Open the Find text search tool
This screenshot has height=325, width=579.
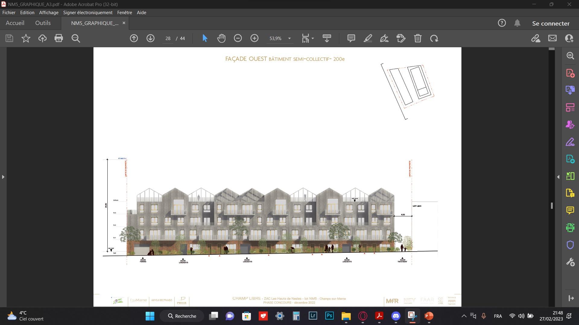[x=76, y=38]
